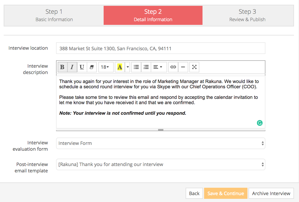
Task: Insert an unordered bullet list
Action: click(136, 67)
